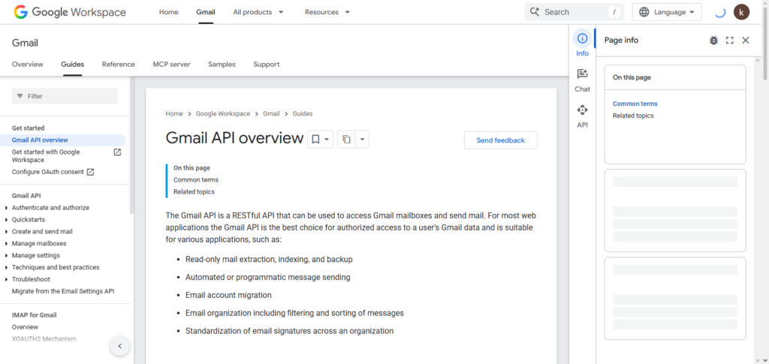
Task: Open the copy options dropdown arrow
Action: [x=362, y=140]
